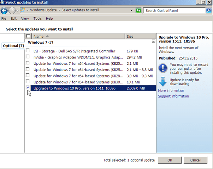
Task: Open the File menu
Action: pos(4,18)
